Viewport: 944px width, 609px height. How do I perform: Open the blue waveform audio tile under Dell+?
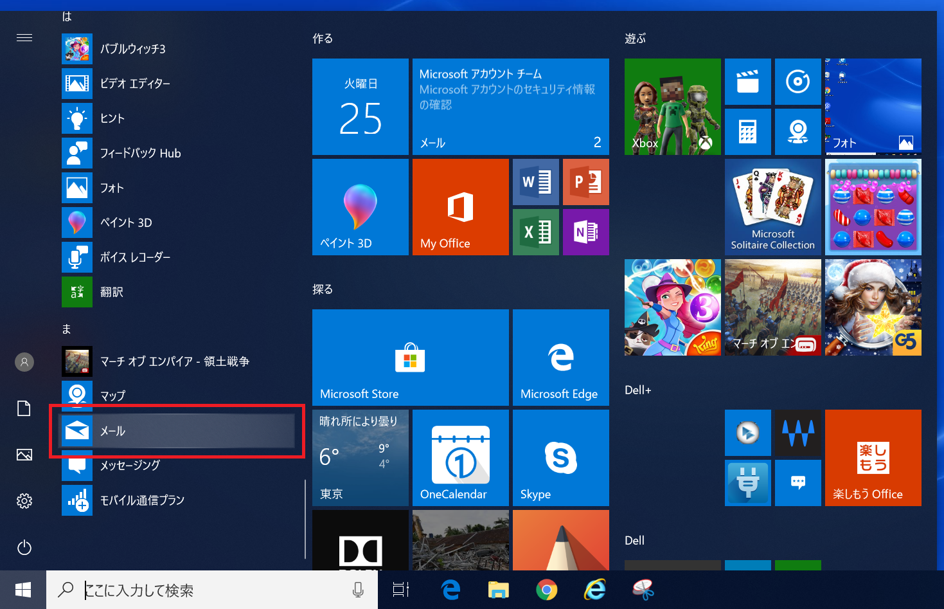(798, 433)
